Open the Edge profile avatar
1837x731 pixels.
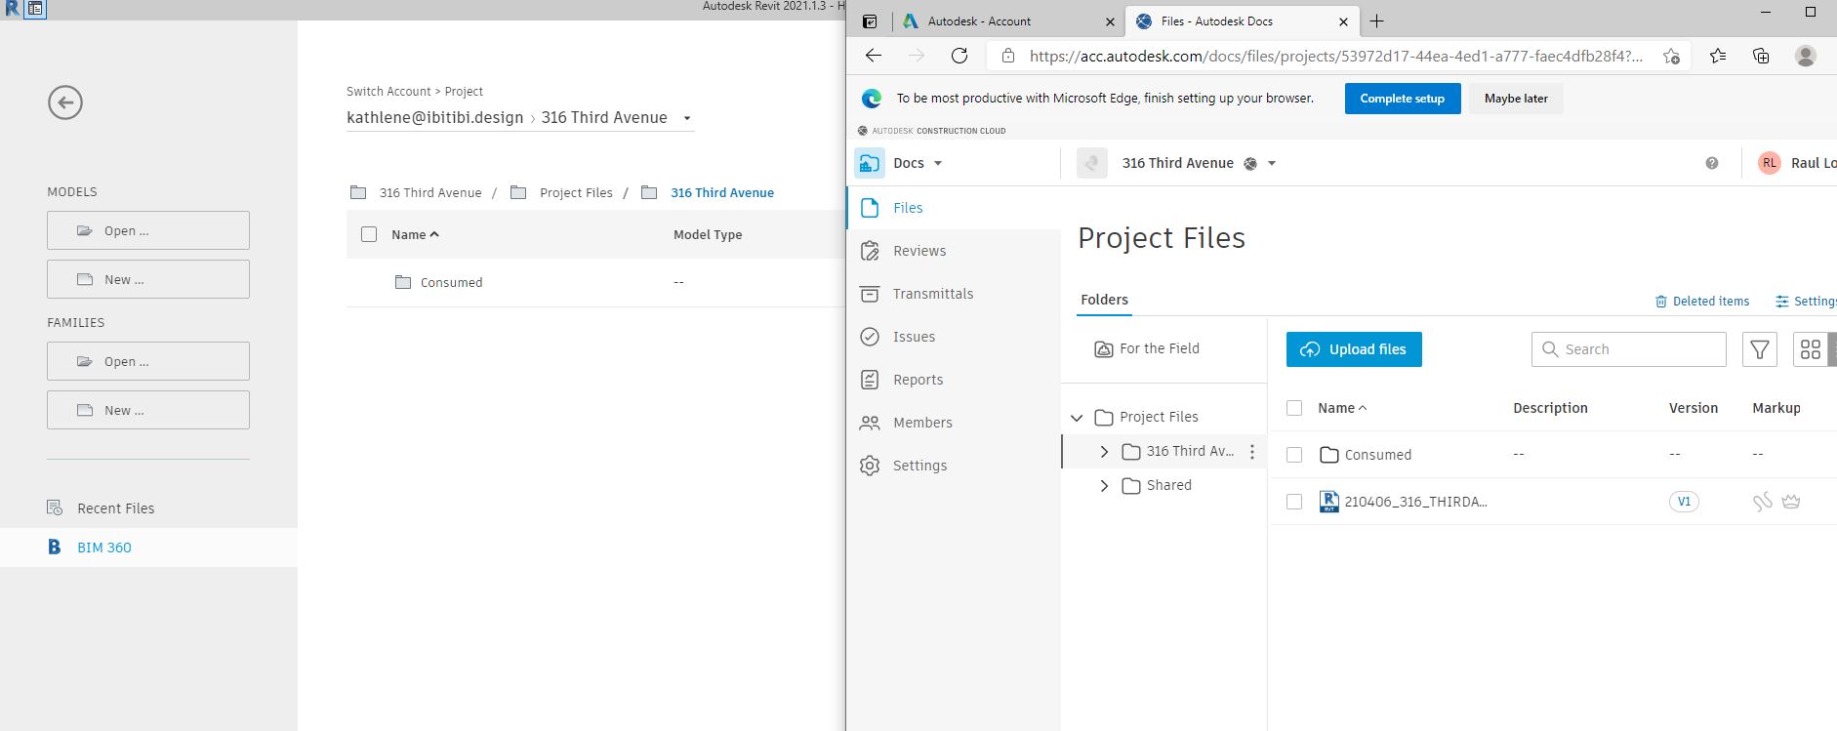(x=1806, y=56)
